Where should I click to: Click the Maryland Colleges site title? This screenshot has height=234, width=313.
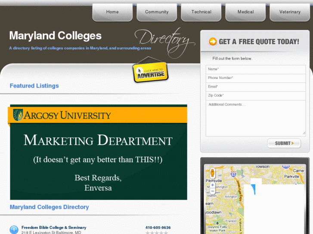tap(55, 36)
